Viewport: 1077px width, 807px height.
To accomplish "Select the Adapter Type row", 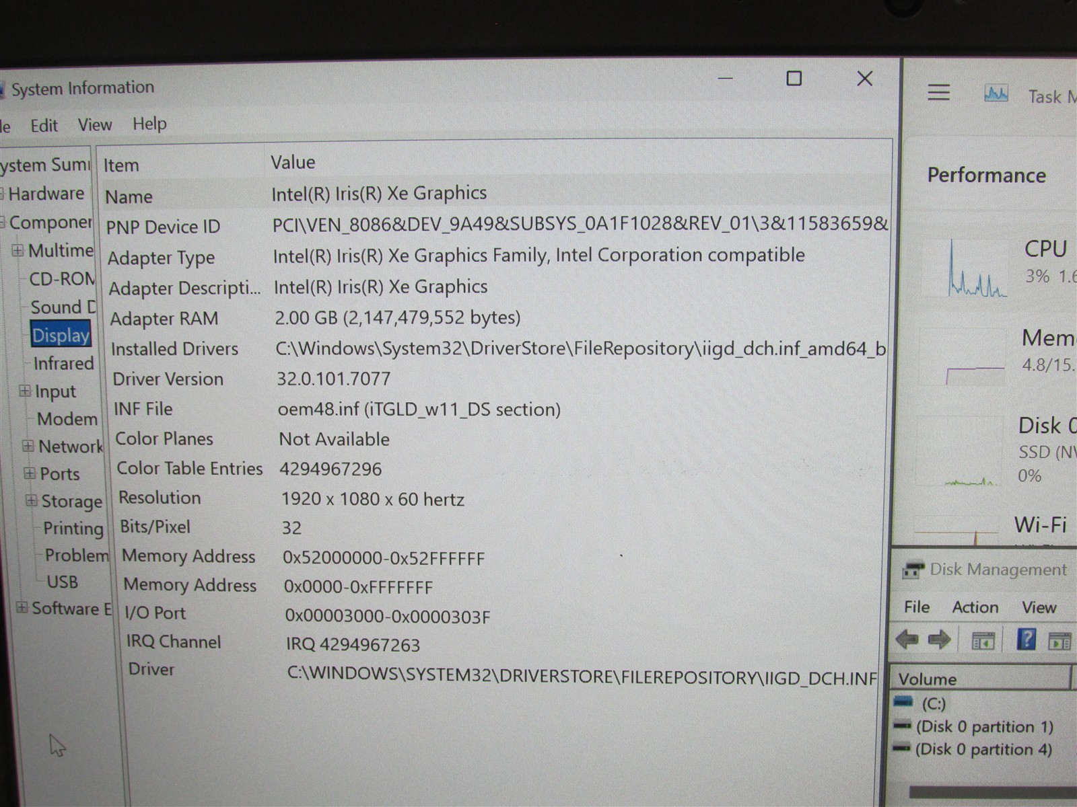I will (x=497, y=256).
